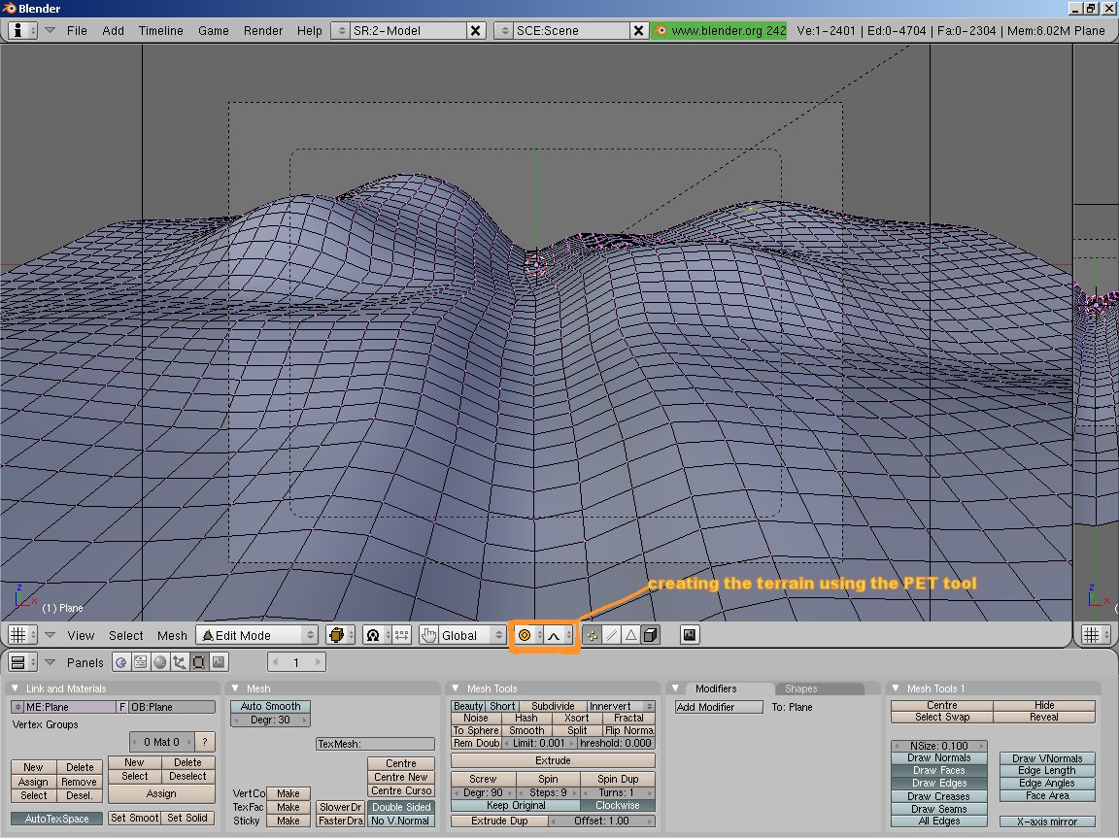Switch to face select mode icon
The height and width of the screenshot is (839, 1119).
631,635
